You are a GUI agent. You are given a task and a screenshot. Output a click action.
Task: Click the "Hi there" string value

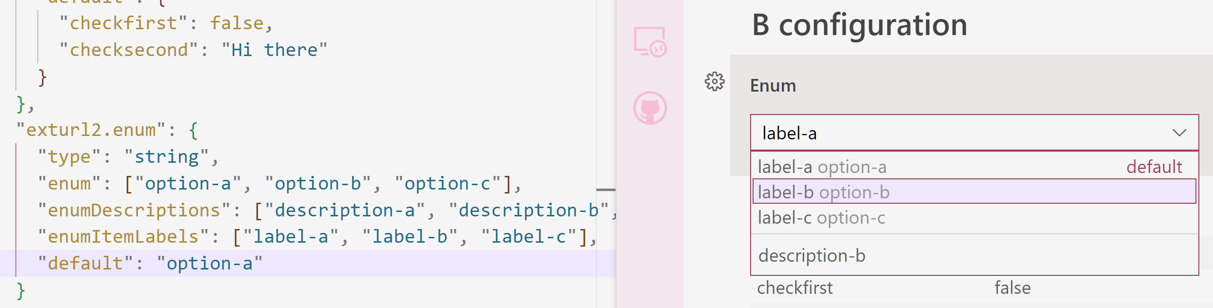[x=274, y=50]
